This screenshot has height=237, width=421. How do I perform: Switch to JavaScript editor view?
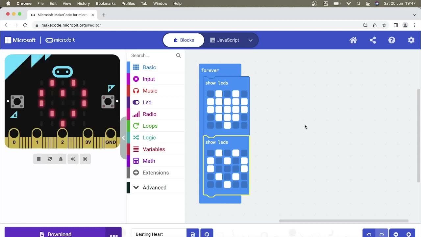point(225,40)
